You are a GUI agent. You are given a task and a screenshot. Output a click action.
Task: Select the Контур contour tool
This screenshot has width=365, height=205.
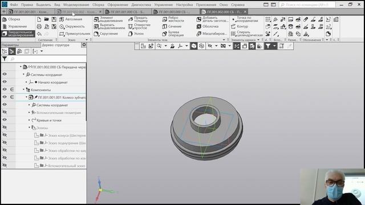[240, 27]
